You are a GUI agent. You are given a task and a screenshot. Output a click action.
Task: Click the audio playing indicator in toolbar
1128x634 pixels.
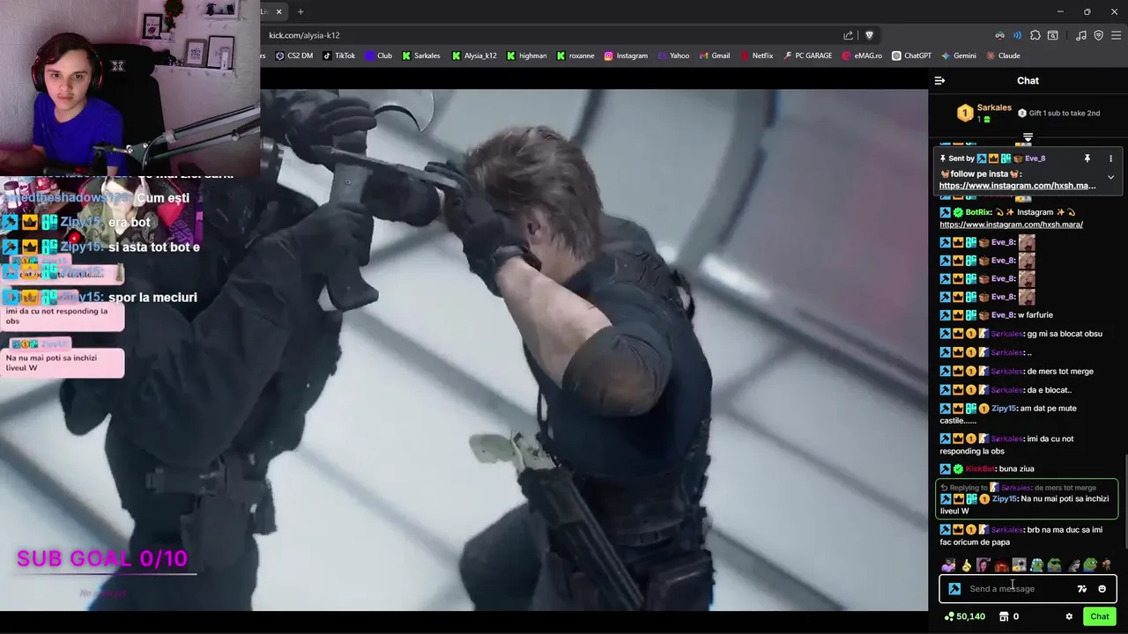(x=1017, y=35)
